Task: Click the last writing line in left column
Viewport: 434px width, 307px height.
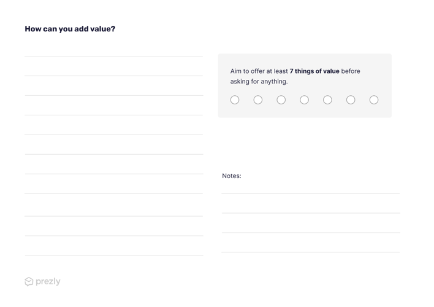Action: (x=114, y=255)
